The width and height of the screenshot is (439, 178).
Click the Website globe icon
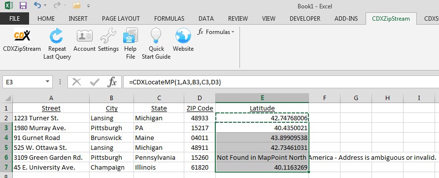click(x=183, y=36)
